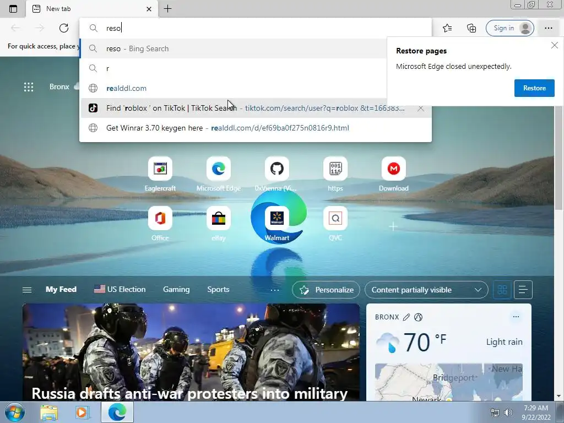Open Microsoft Edge quick link tile
Viewport: 564px width, 423px height.
tap(218, 174)
